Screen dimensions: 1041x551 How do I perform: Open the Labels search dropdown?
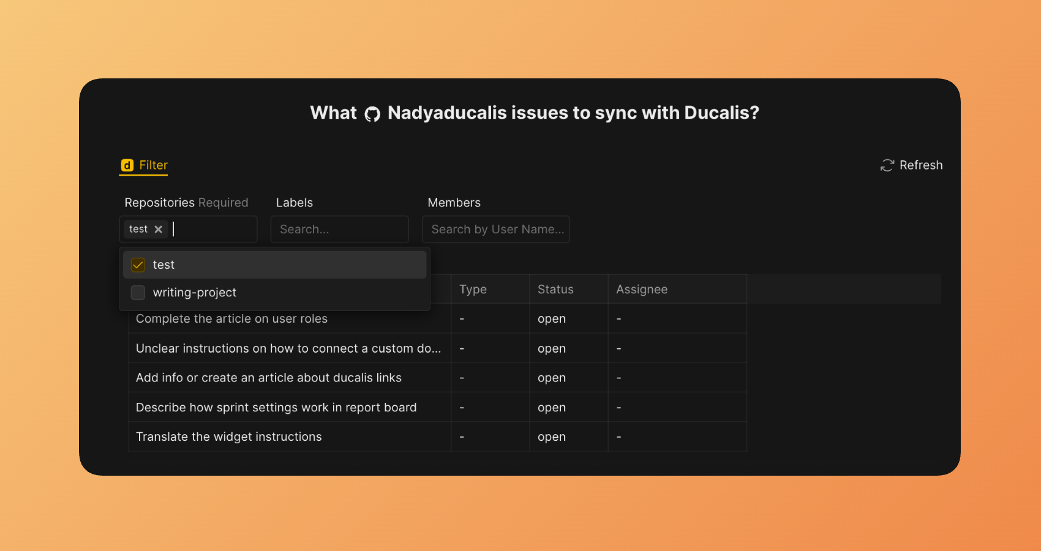pyautogui.click(x=339, y=230)
